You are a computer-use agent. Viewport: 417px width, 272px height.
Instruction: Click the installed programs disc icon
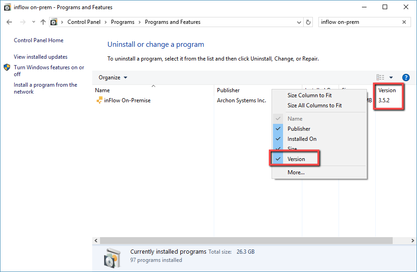click(112, 257)
